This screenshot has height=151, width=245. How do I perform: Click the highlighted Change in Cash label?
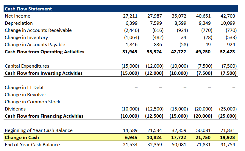pos(22,138)
